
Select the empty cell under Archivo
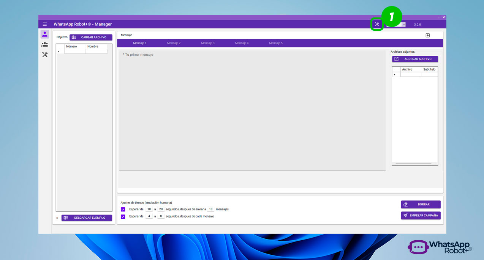[x=411, y=75]
